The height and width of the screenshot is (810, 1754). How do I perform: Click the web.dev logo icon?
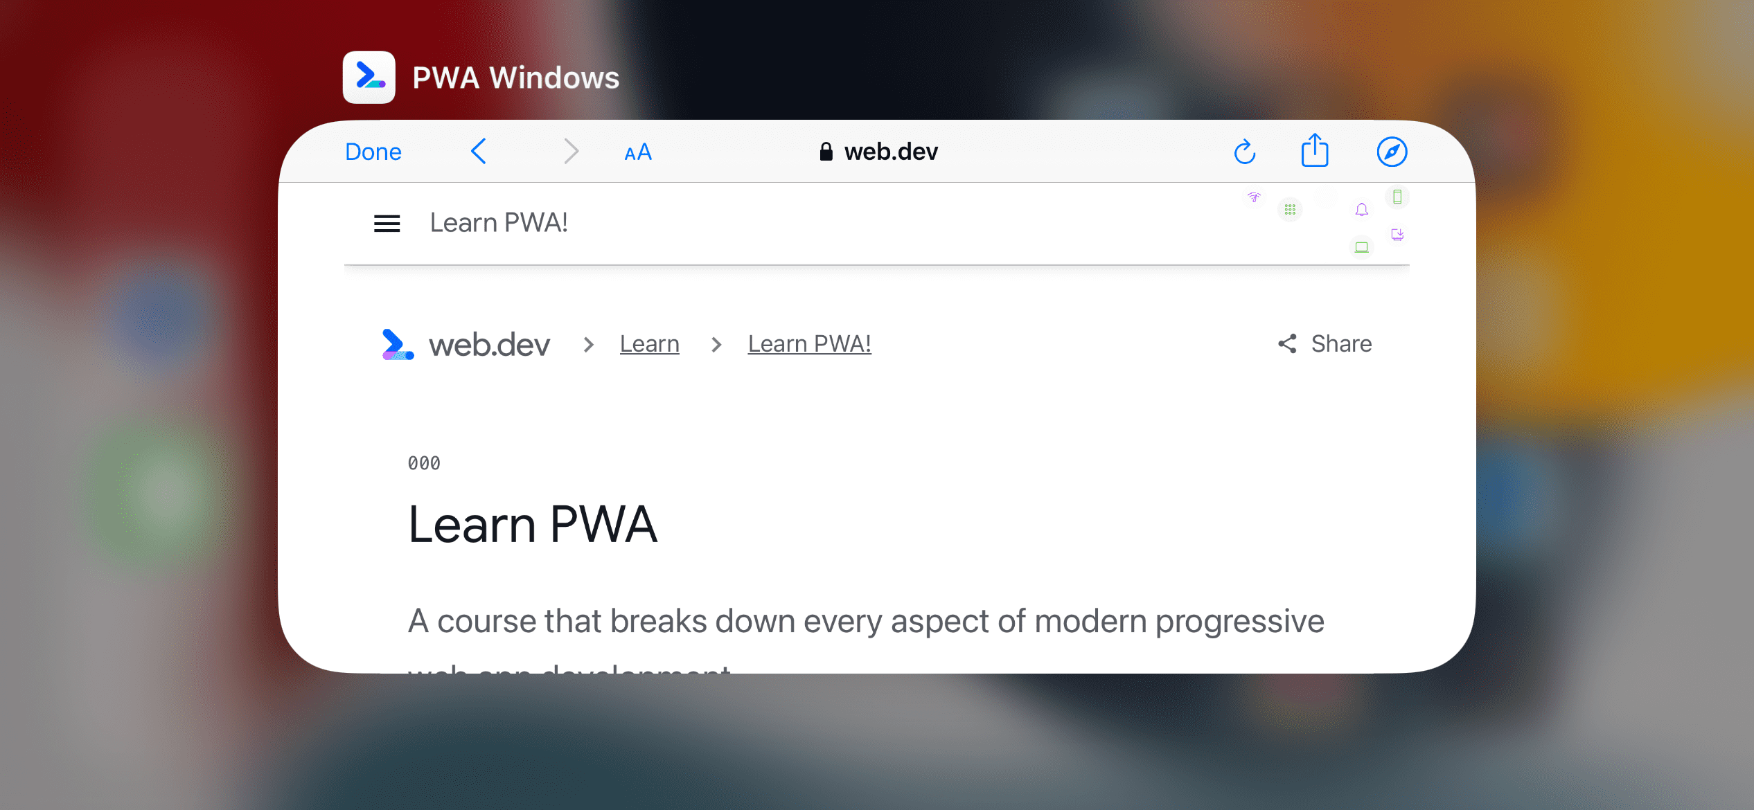[398, 343]
